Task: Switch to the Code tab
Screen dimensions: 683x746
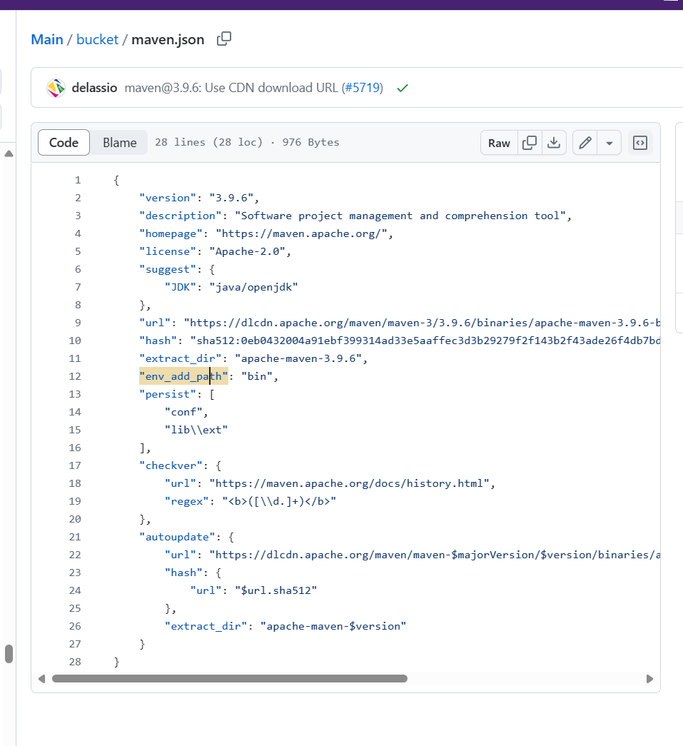Action: tap(64, 142)
